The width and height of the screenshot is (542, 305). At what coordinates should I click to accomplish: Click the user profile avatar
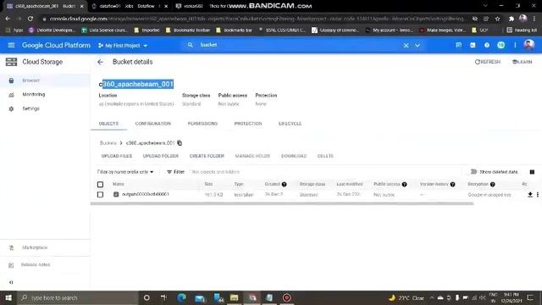click(x=528, y=45)
